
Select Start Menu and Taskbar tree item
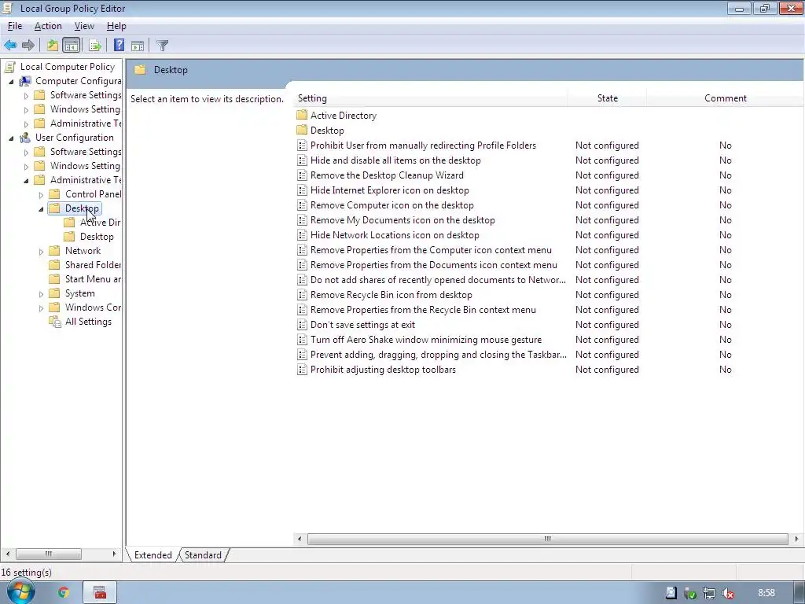(x=93, y=279)
